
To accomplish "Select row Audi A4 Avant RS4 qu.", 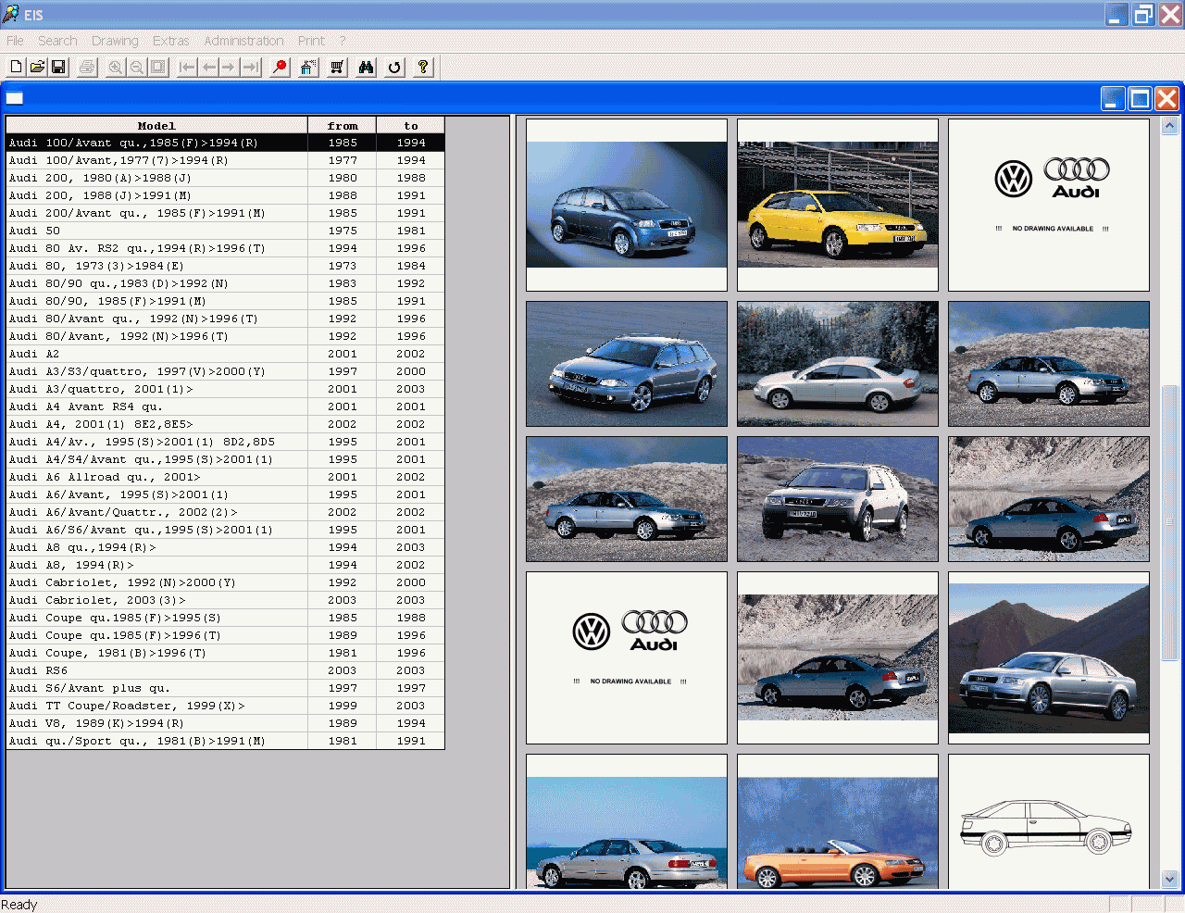I will coord(225,406).
